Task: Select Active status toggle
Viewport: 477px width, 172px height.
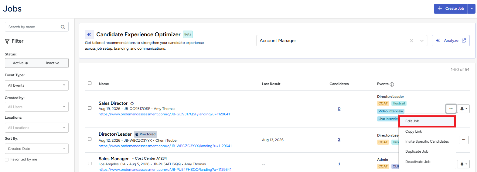Action: (x=21, y=63)
